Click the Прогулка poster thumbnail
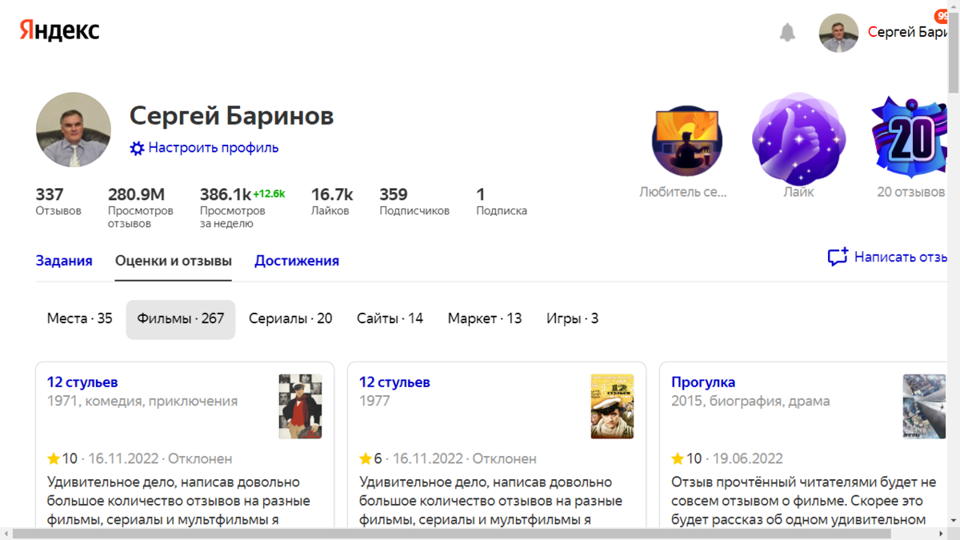The height and width of the screenshot is (540, 960). pos(925,406)
